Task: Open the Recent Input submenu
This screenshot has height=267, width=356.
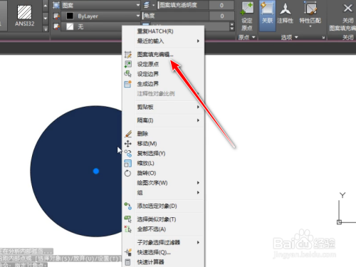Action: tap(163, 41)
